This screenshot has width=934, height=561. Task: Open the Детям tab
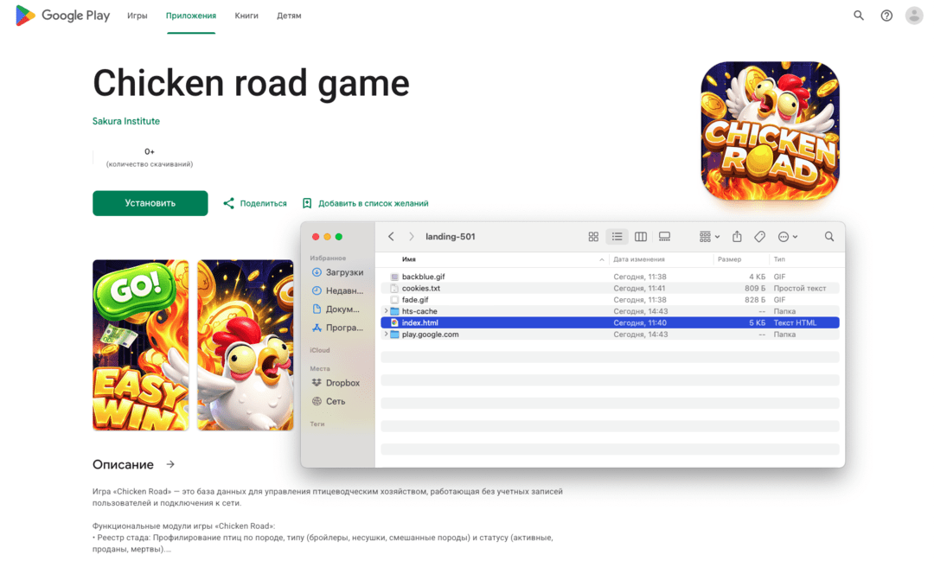(289, 16)
